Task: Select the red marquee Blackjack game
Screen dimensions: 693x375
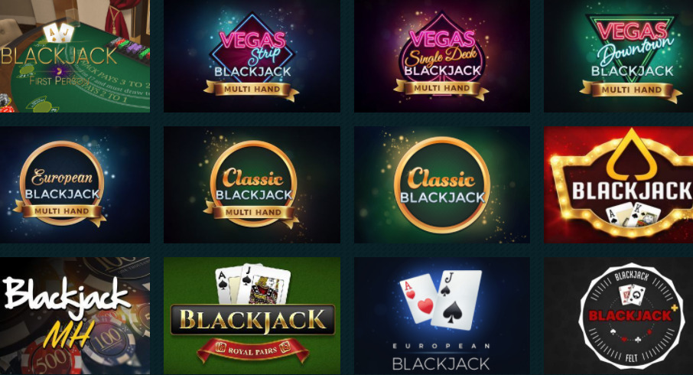Action: tap(618, 185)
